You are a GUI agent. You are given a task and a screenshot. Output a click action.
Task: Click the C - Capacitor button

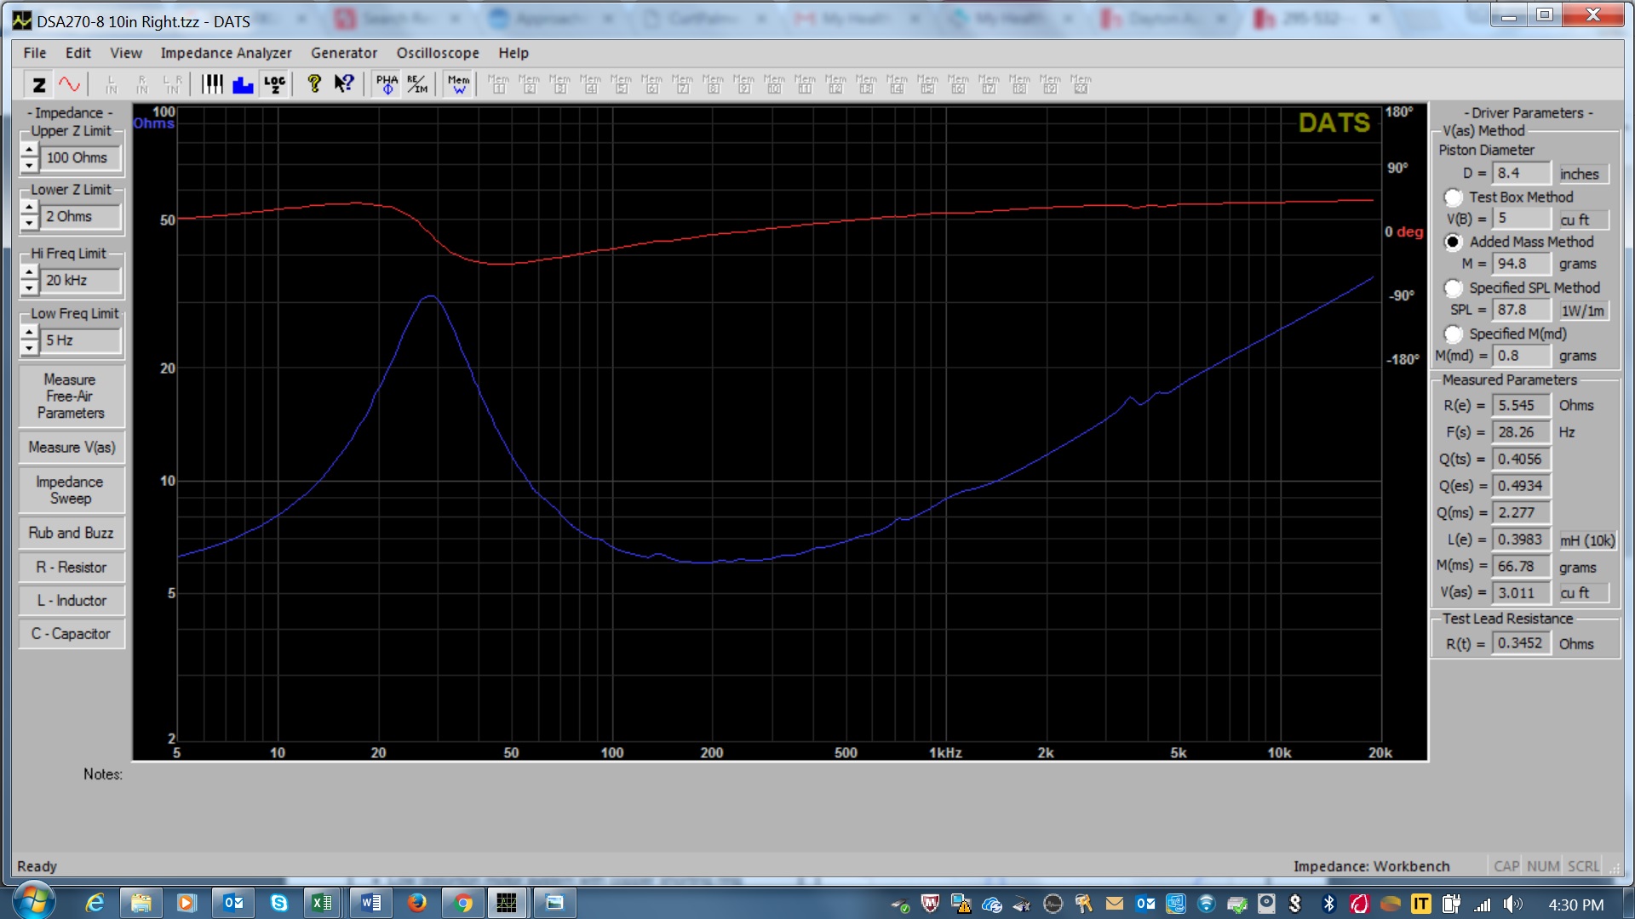pyautogui.click(x=72, y=634)
